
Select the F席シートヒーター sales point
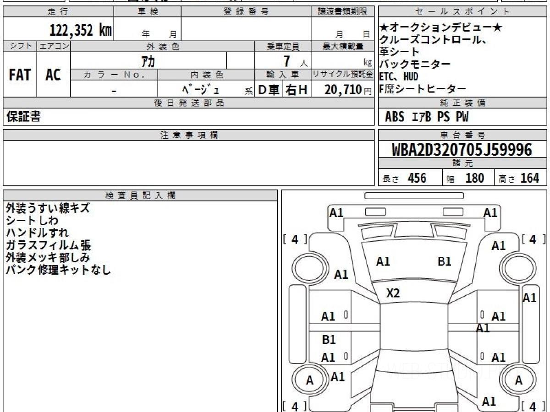423,89
